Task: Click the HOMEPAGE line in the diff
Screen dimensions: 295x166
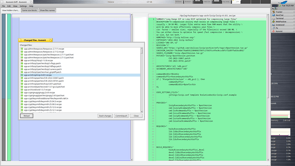Action: click(176, 38)
